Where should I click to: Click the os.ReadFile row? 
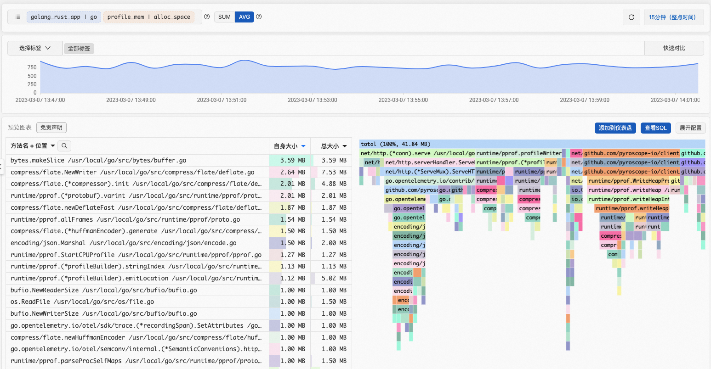[x=179, y=302]
